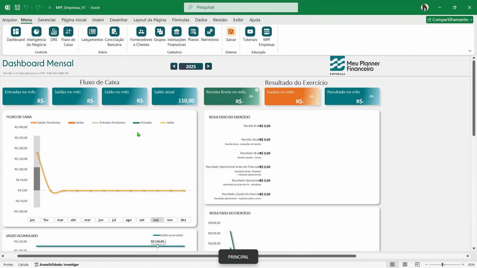Expand the Receita Bruta card plus icon
This screenshot has height=268, width=477.
(x=257, y=90)
